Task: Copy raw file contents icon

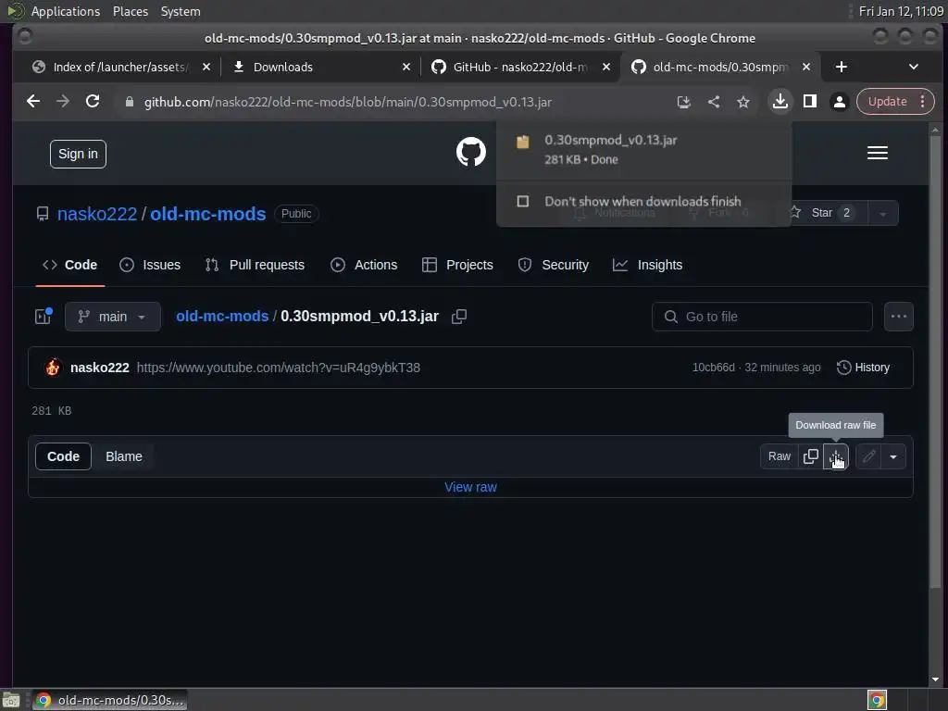Action: click(x=811, y=456)
